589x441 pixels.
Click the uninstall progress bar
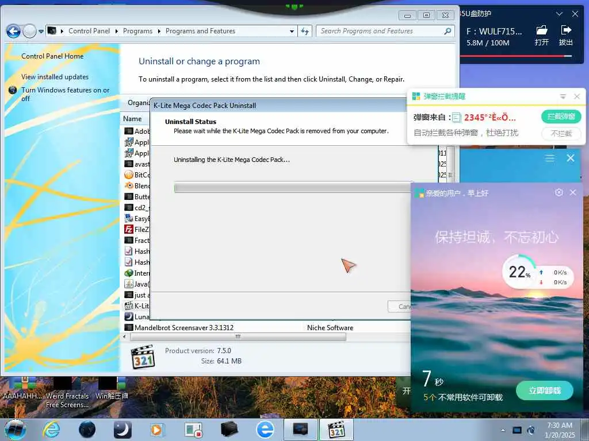[x=293, y=188]
